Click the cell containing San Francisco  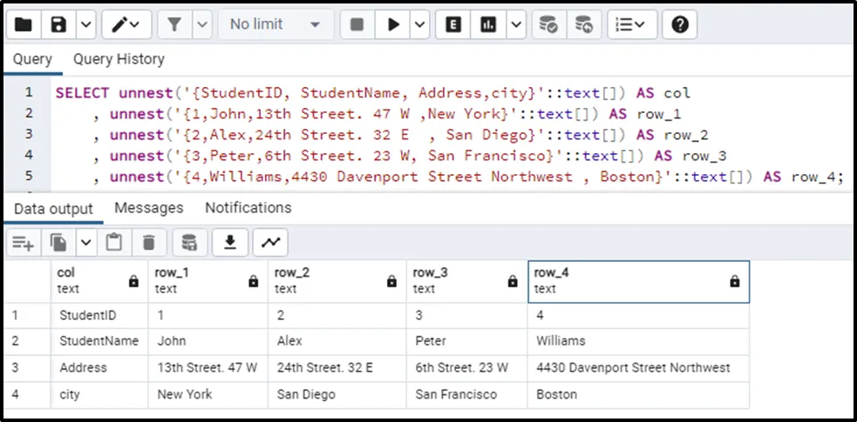coord(456,394)
